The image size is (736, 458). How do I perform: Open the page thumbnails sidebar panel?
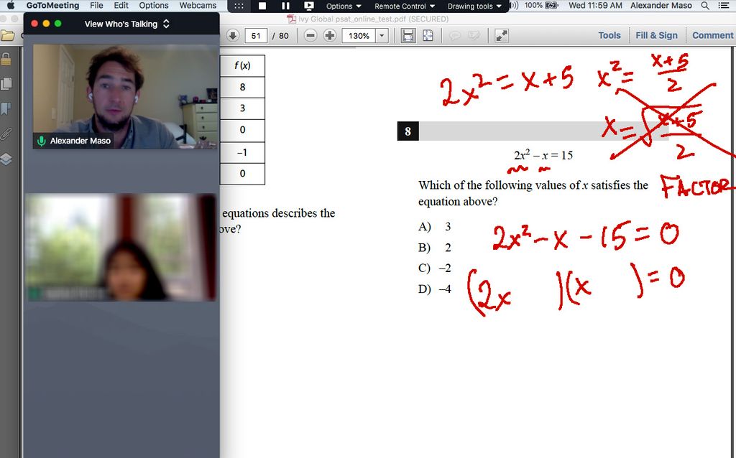[x=6, y=83]
